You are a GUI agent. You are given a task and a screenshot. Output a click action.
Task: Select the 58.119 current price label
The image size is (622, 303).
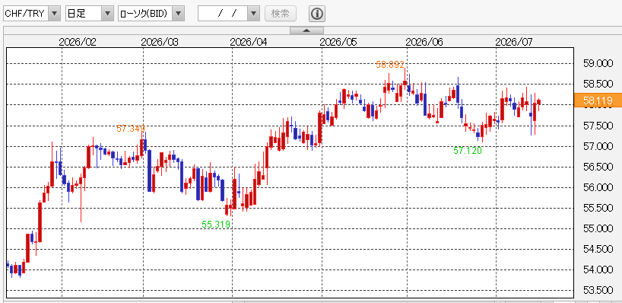click(598, 100)
